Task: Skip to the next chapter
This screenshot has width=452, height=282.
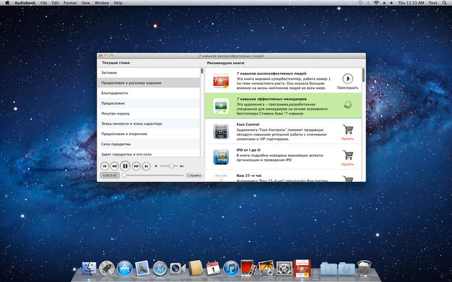Action: 146,166
